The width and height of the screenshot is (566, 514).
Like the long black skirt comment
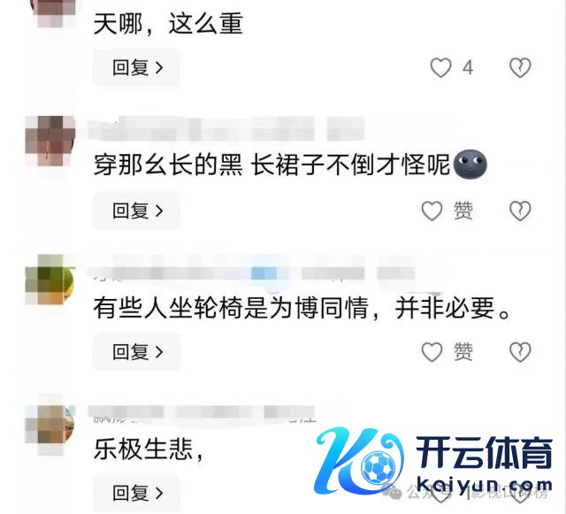(x=432, y=211)
